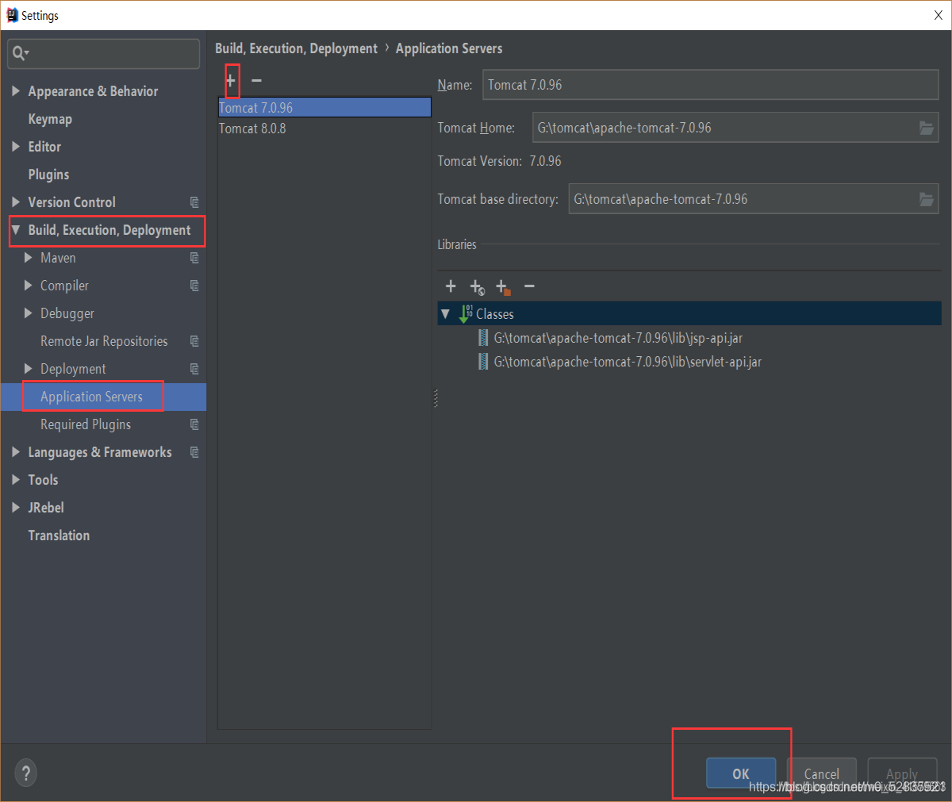
Task: Click the IntelliJ logo in title bar
Action: tap(11, 15)
